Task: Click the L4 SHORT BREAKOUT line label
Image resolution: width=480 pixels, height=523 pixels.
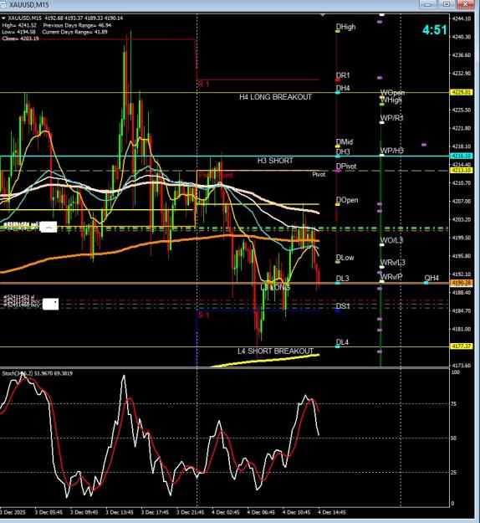Action: click(275, 351)
